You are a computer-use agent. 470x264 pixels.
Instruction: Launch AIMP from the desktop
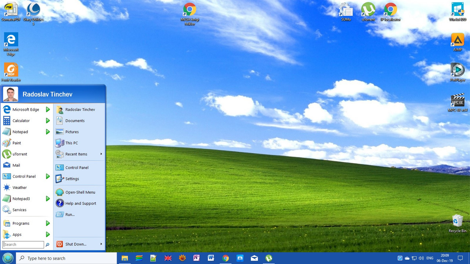(x=458, y=42)
